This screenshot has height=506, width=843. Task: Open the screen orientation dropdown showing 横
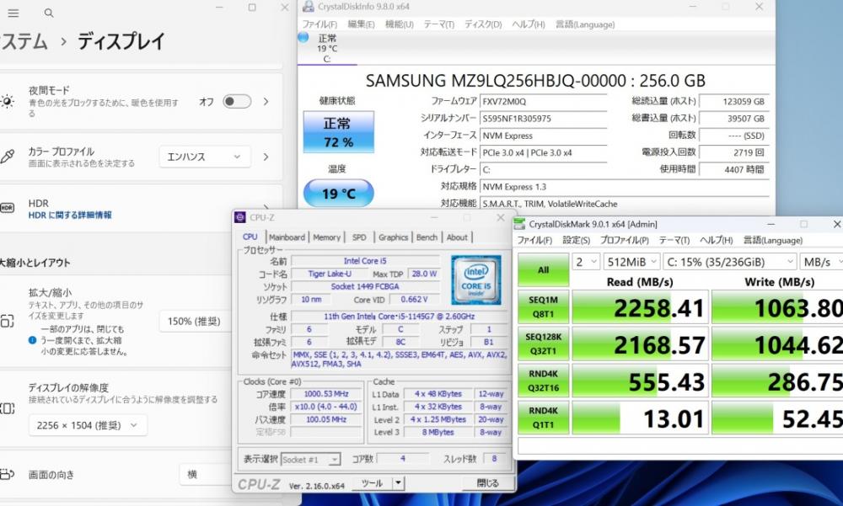(206, 474)
